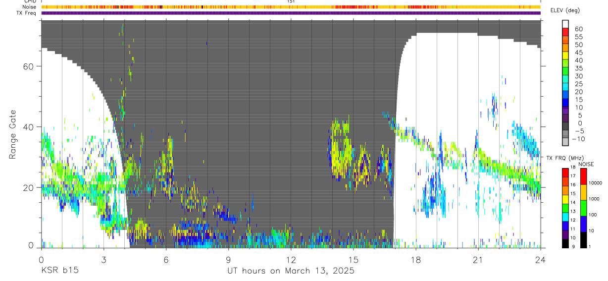Select the 'Noise' row label at top
The width and height of the screenshot is (608, 281).
click(x=29, y=7)
